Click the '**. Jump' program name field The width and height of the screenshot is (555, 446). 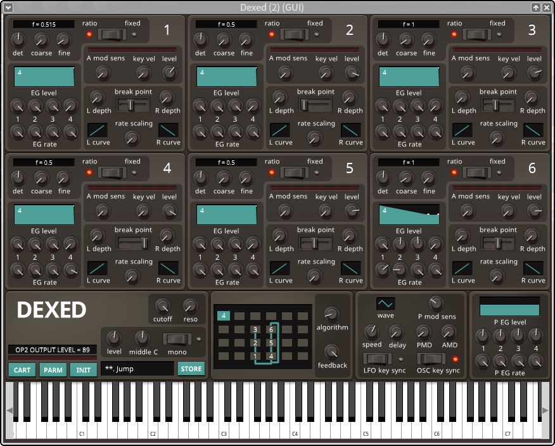(x=137, y=369)
